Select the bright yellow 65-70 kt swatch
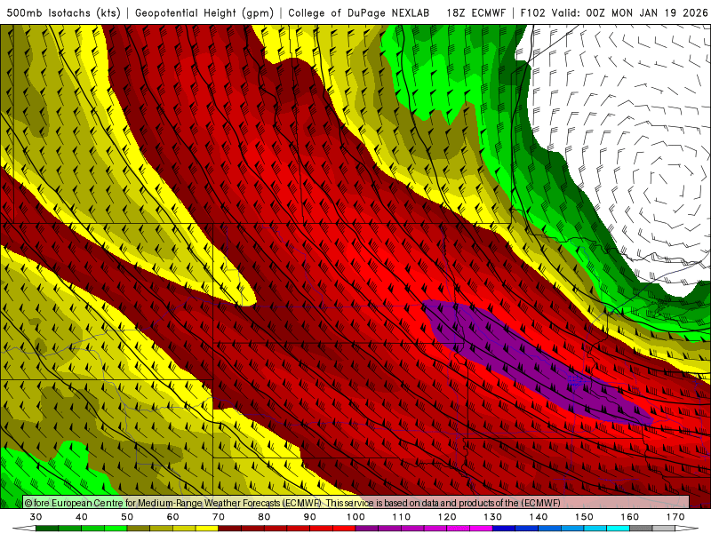Image resolution: width=711 pixels, height=533 pixels. pos(207,529)
